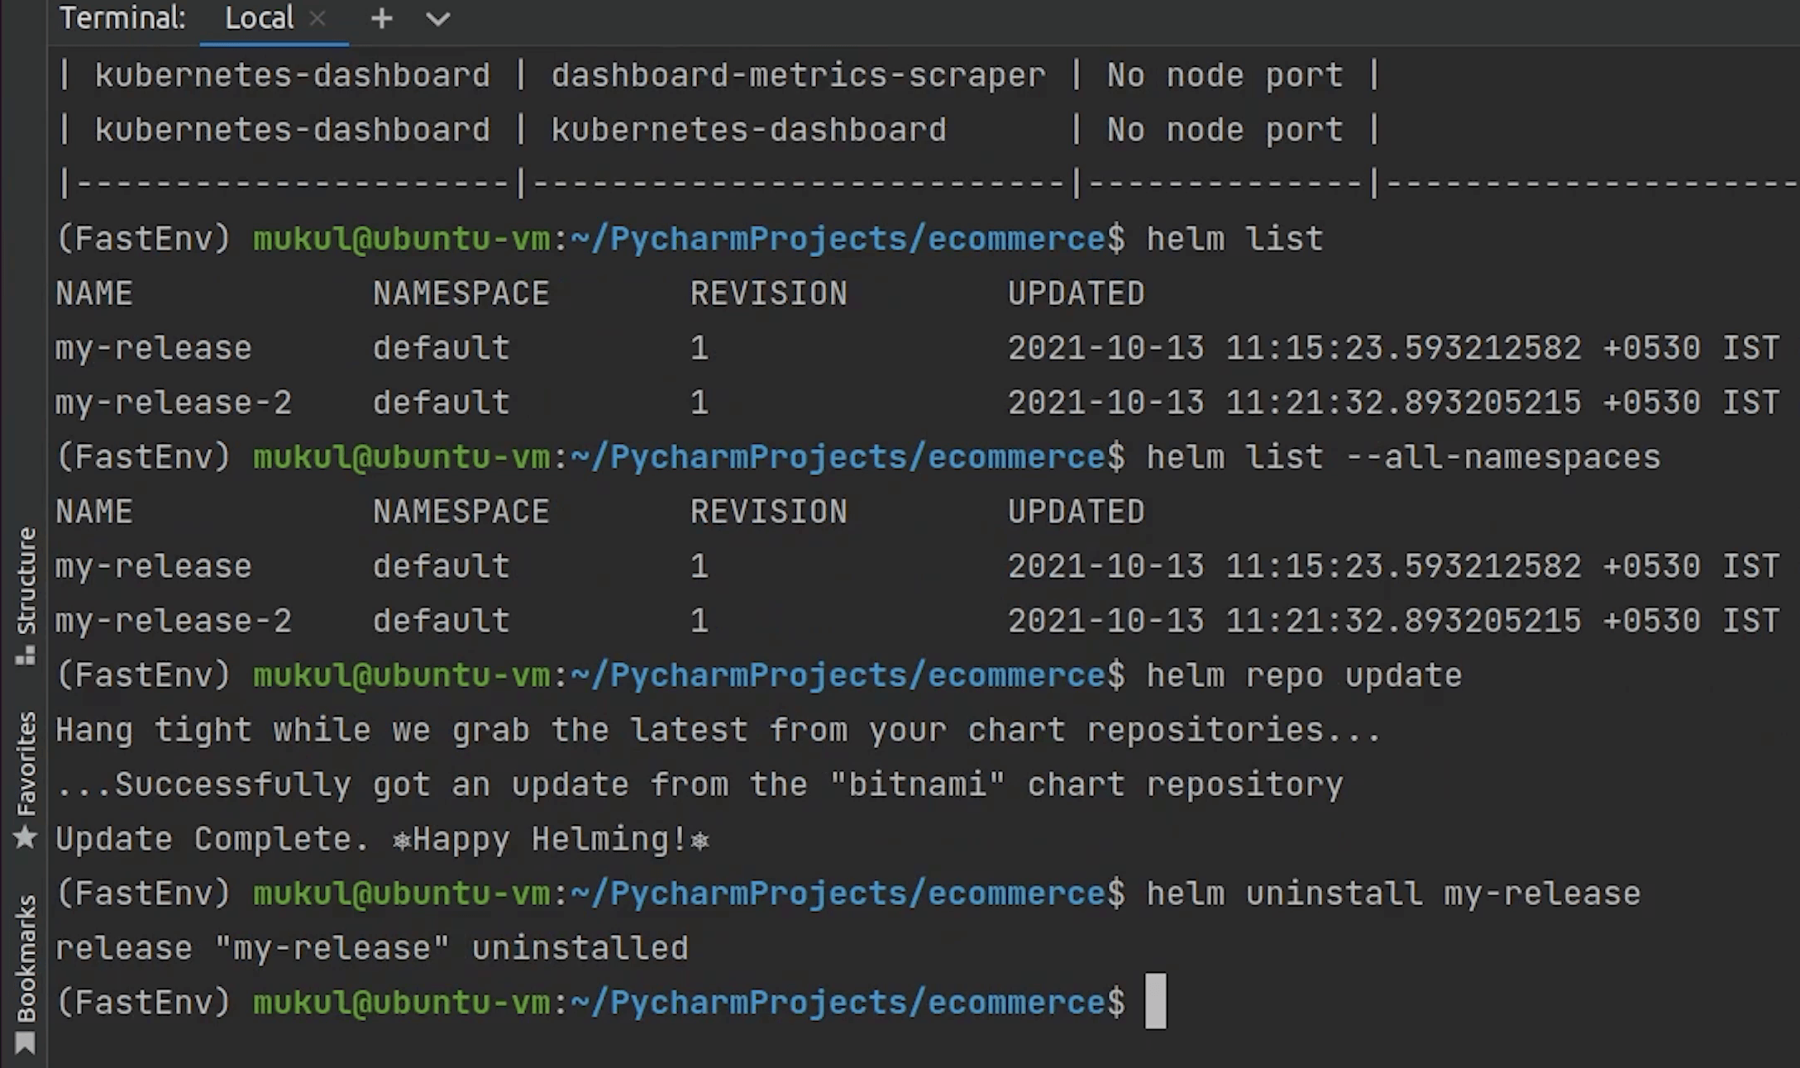Click the 'helm repo update' command text

[x=1303, y=675]
